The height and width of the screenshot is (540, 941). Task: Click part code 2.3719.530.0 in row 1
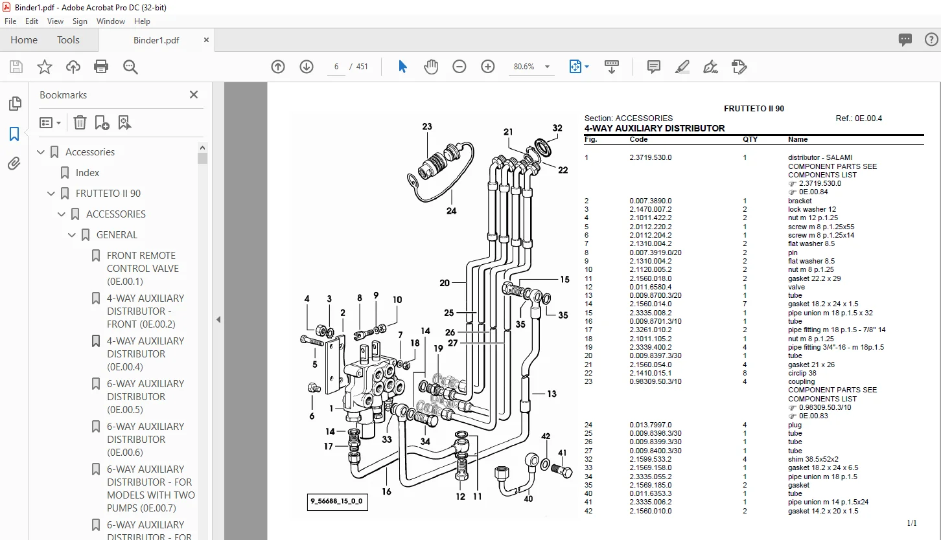pos(651,157)
